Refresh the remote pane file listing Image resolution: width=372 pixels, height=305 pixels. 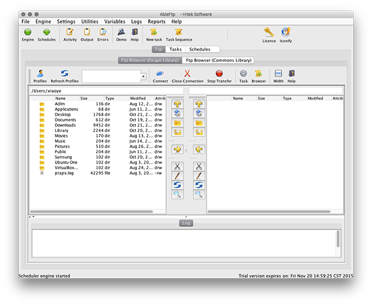point(199,185)
